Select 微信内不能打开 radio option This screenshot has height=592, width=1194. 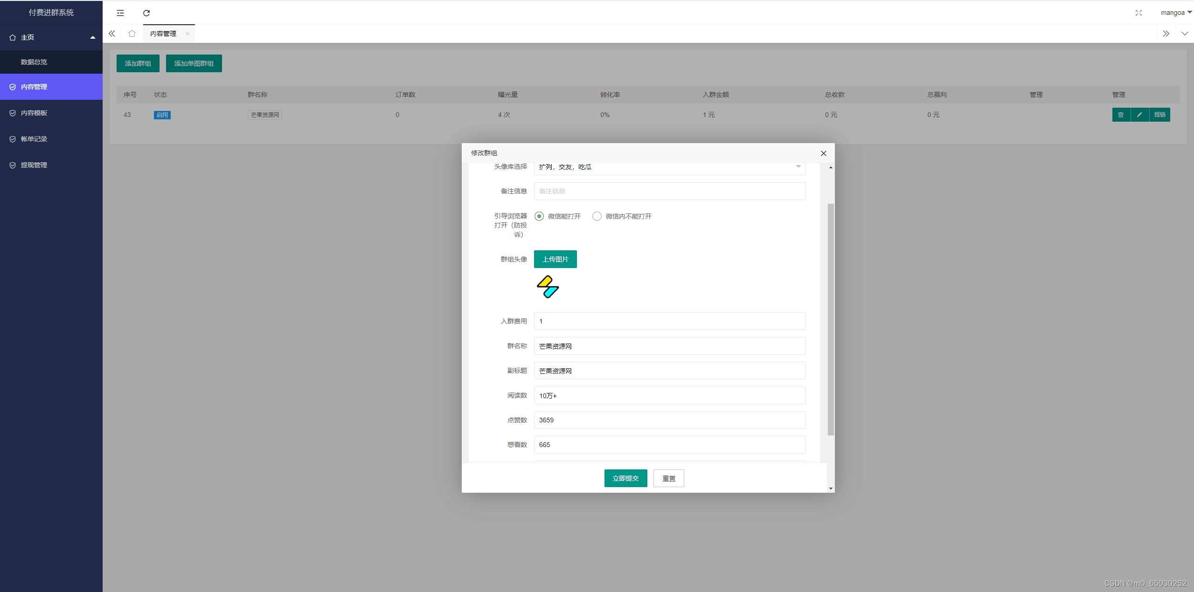pos(597,216)
